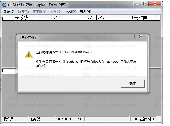Open the 年度账(Y) menu
170x126 pixels.
[39, 12]
